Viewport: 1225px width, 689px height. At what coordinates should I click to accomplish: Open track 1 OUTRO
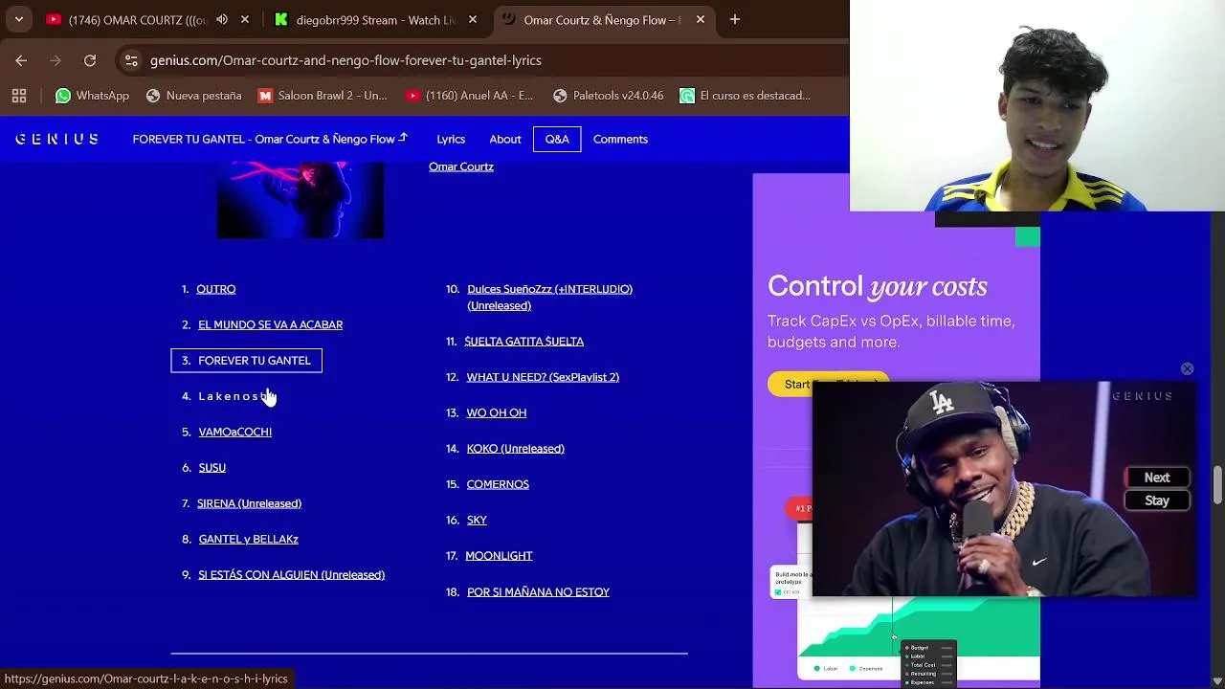216,289
